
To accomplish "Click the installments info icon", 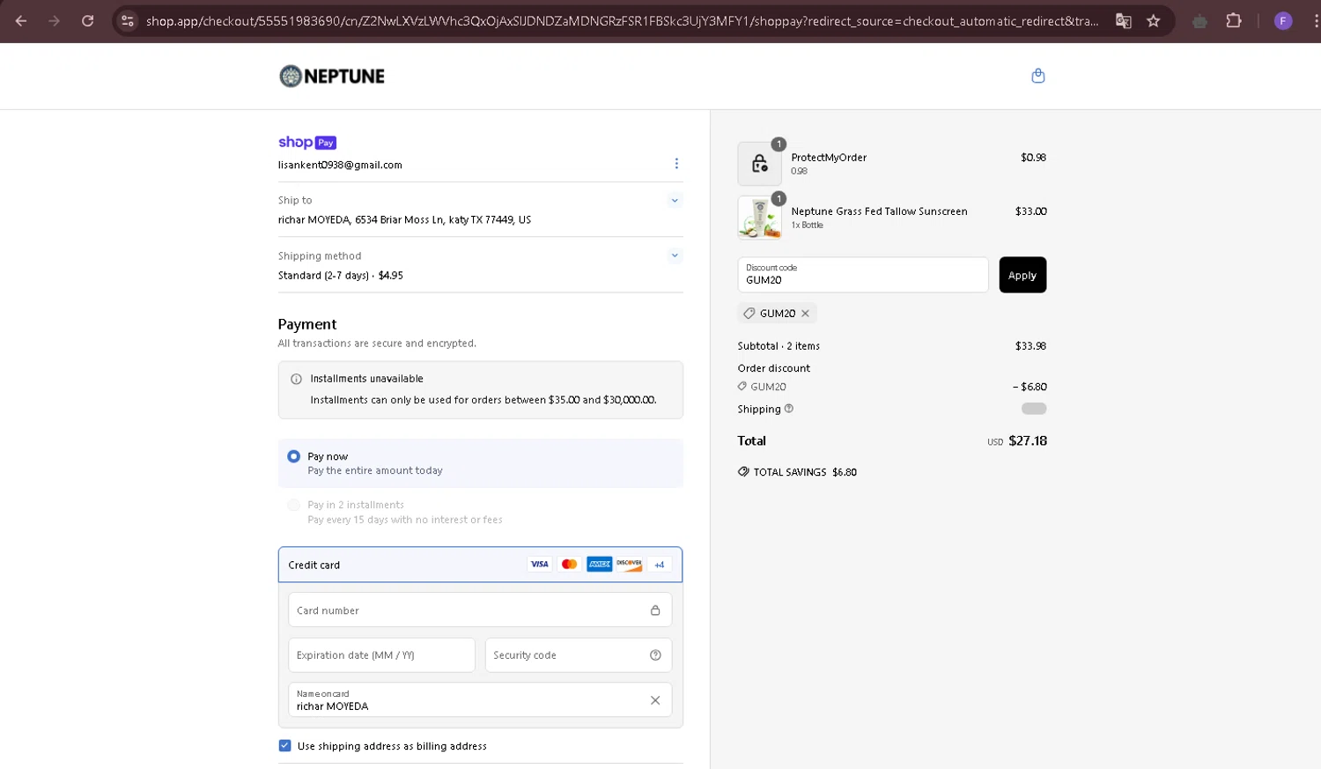I will (296, 379).
